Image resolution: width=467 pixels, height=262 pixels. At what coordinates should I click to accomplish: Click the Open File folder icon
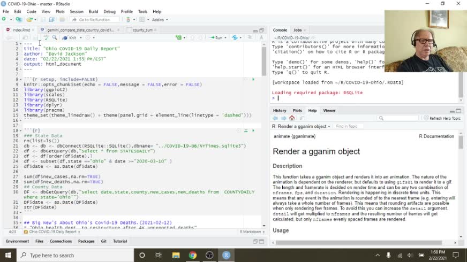point(29,19)
